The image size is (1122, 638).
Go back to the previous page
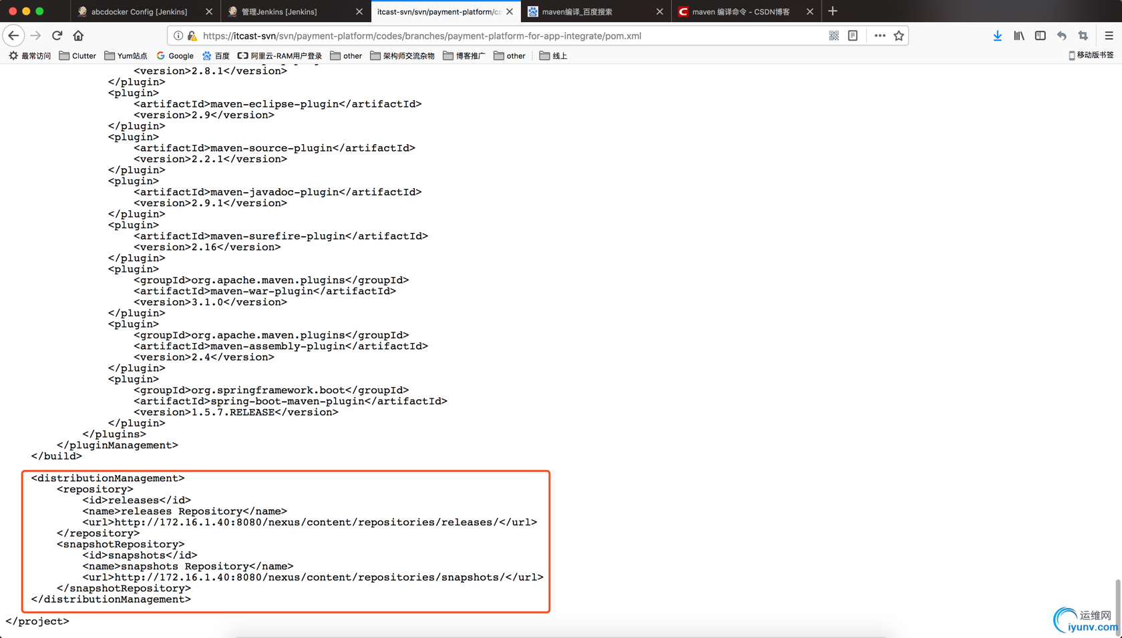pos(13,35)
